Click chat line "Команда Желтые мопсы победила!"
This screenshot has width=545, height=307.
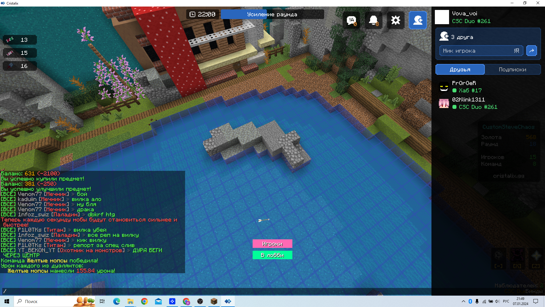[x=49, y=261]
